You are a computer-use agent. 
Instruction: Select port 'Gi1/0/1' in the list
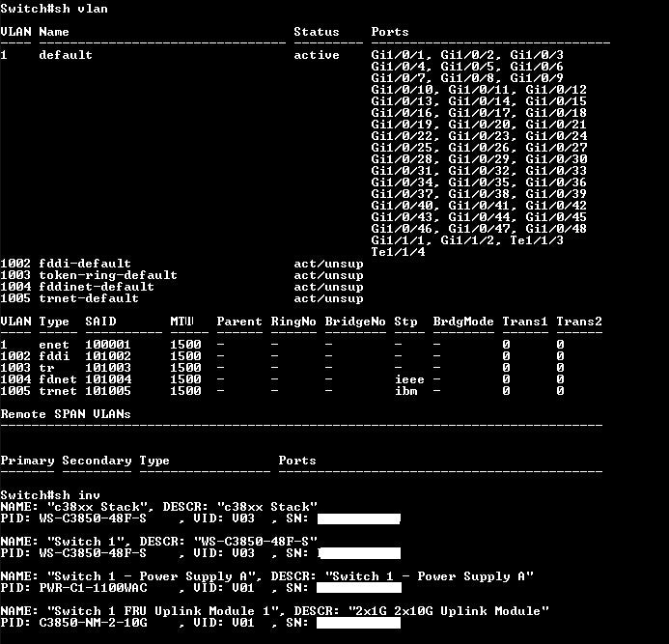(x=399, y=55)
